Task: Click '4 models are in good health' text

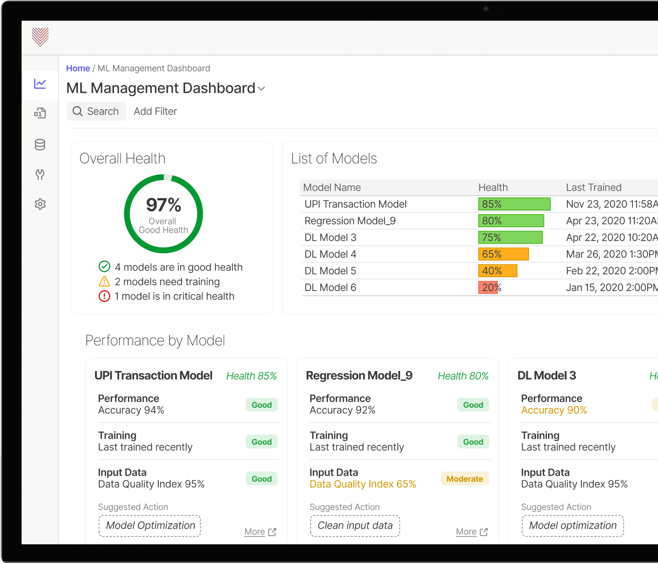Action: 179,267
